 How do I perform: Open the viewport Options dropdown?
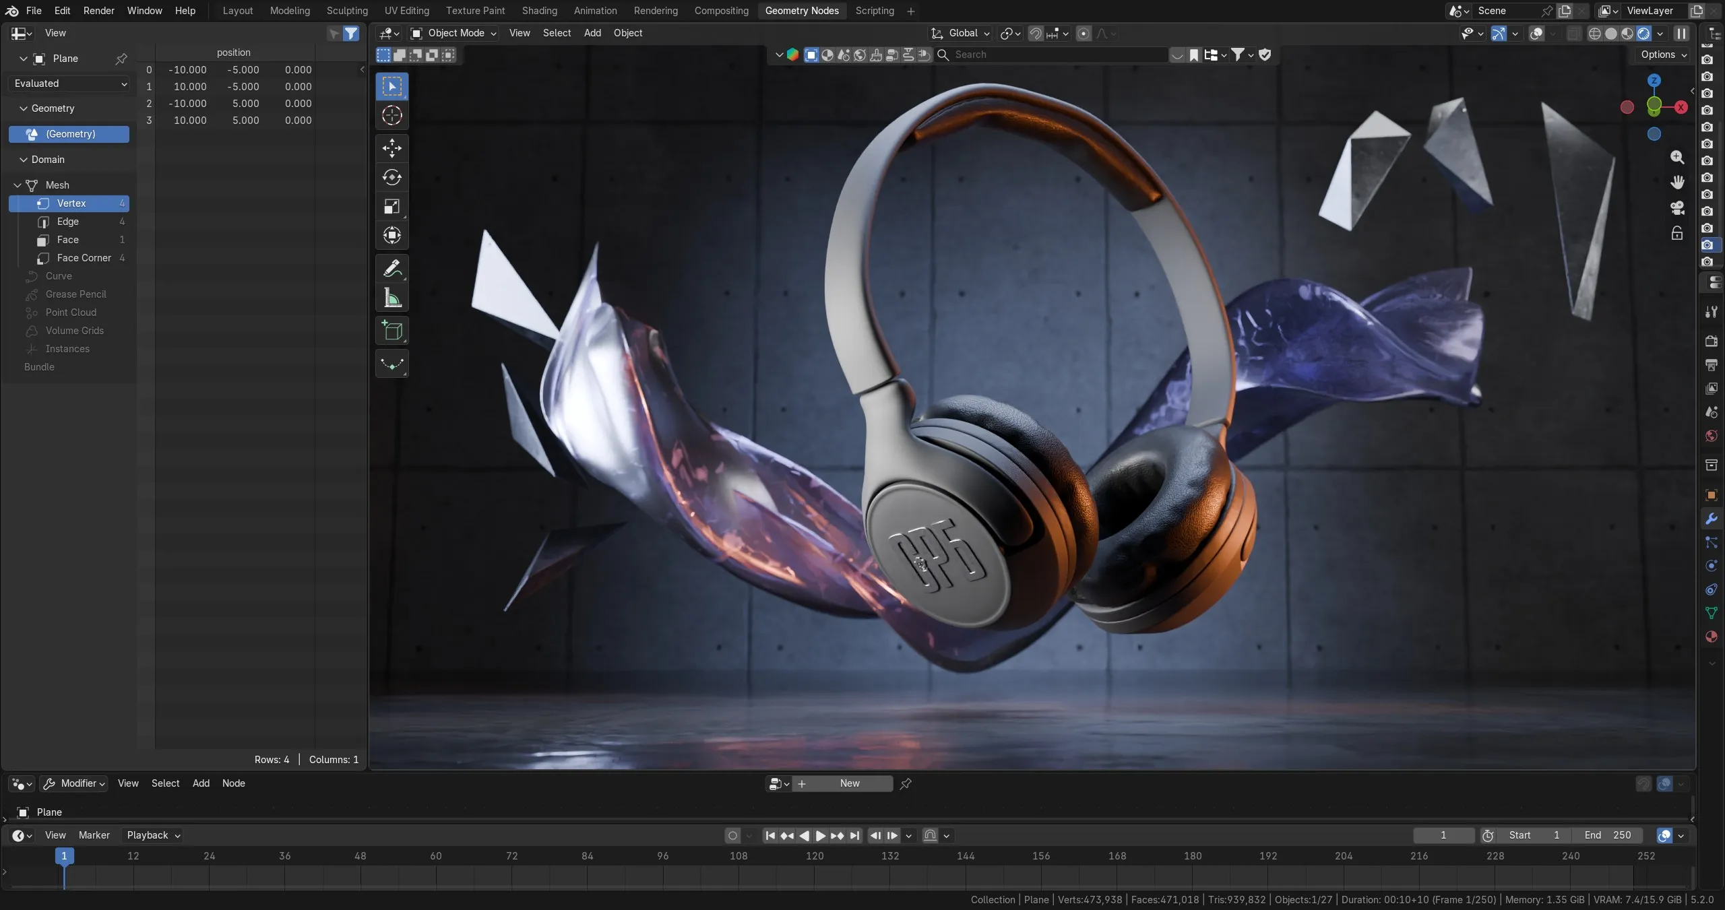[1664, 55]
